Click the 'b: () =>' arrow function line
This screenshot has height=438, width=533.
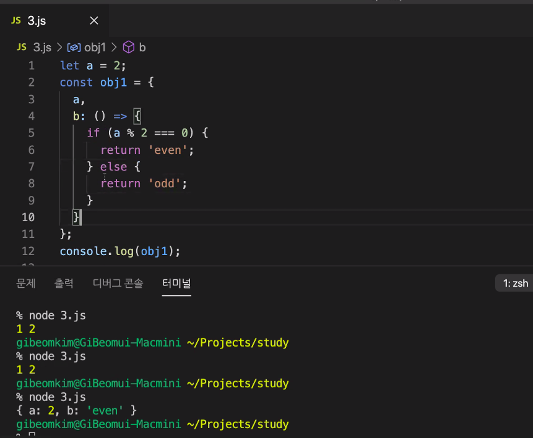[106, 116]
